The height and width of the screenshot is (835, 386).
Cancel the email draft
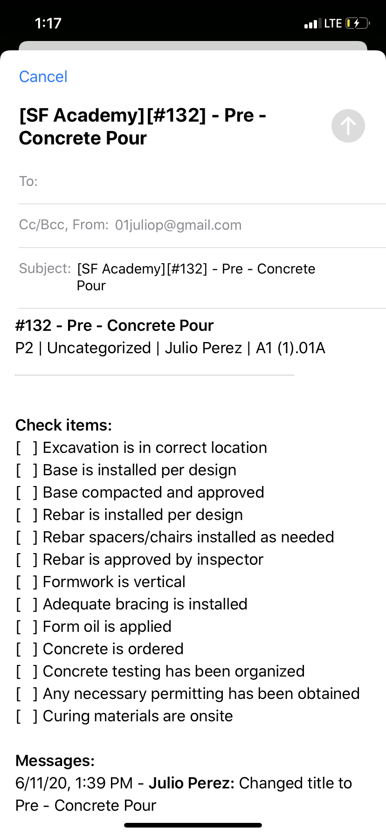[43, 76]
